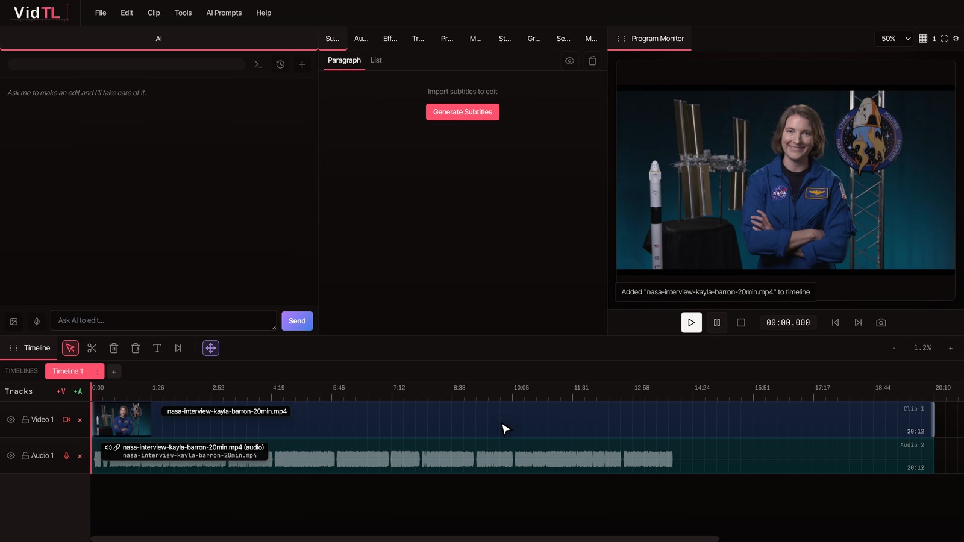Toggle visibility of Audio 1 track
This screenshot has width=964, height=542.
(x=11, y=456)
